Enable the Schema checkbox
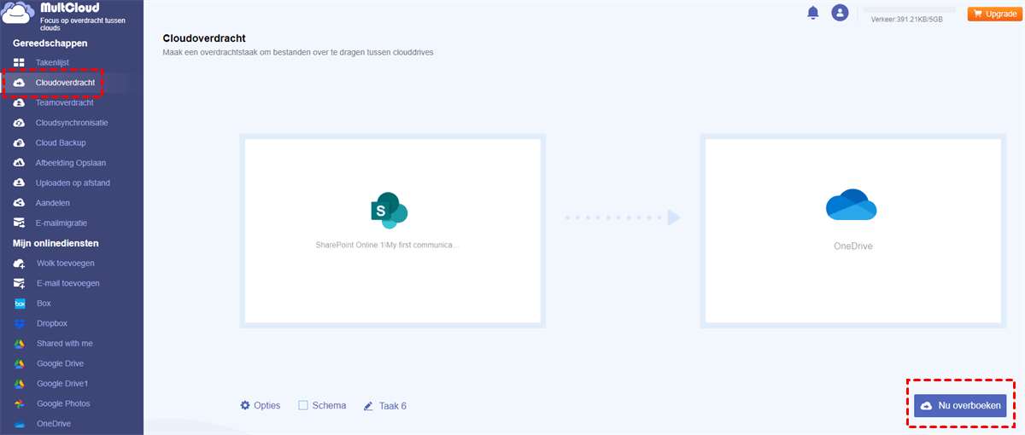Screen dimensions: 1025x435 [x=303, y=405]
